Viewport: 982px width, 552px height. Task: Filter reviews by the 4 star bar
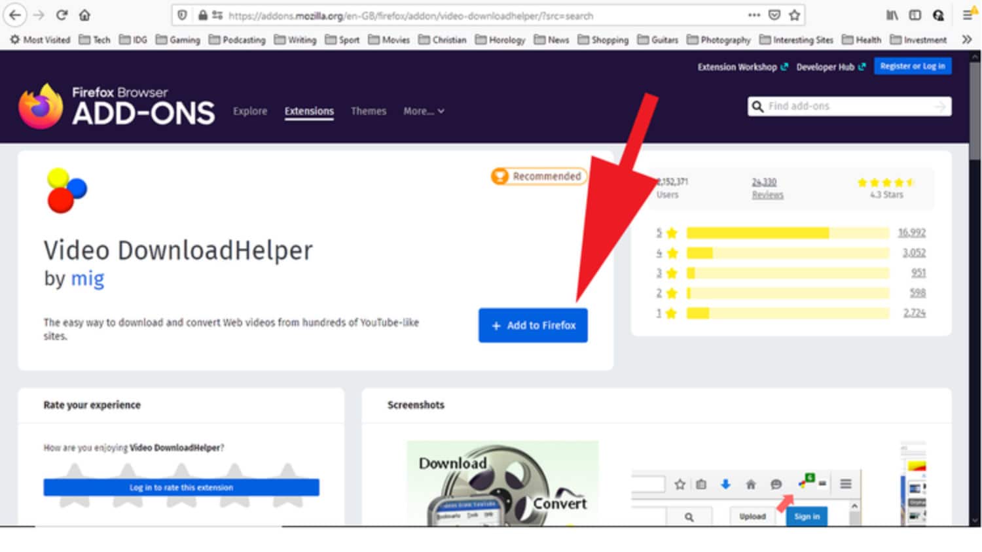click(788, 253)
